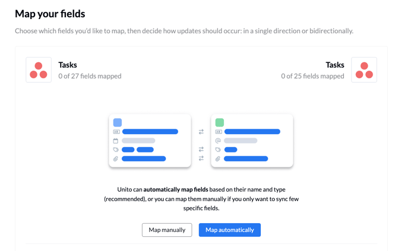Click the '0 of 25 fields mapped' text

tap(312, 76)
